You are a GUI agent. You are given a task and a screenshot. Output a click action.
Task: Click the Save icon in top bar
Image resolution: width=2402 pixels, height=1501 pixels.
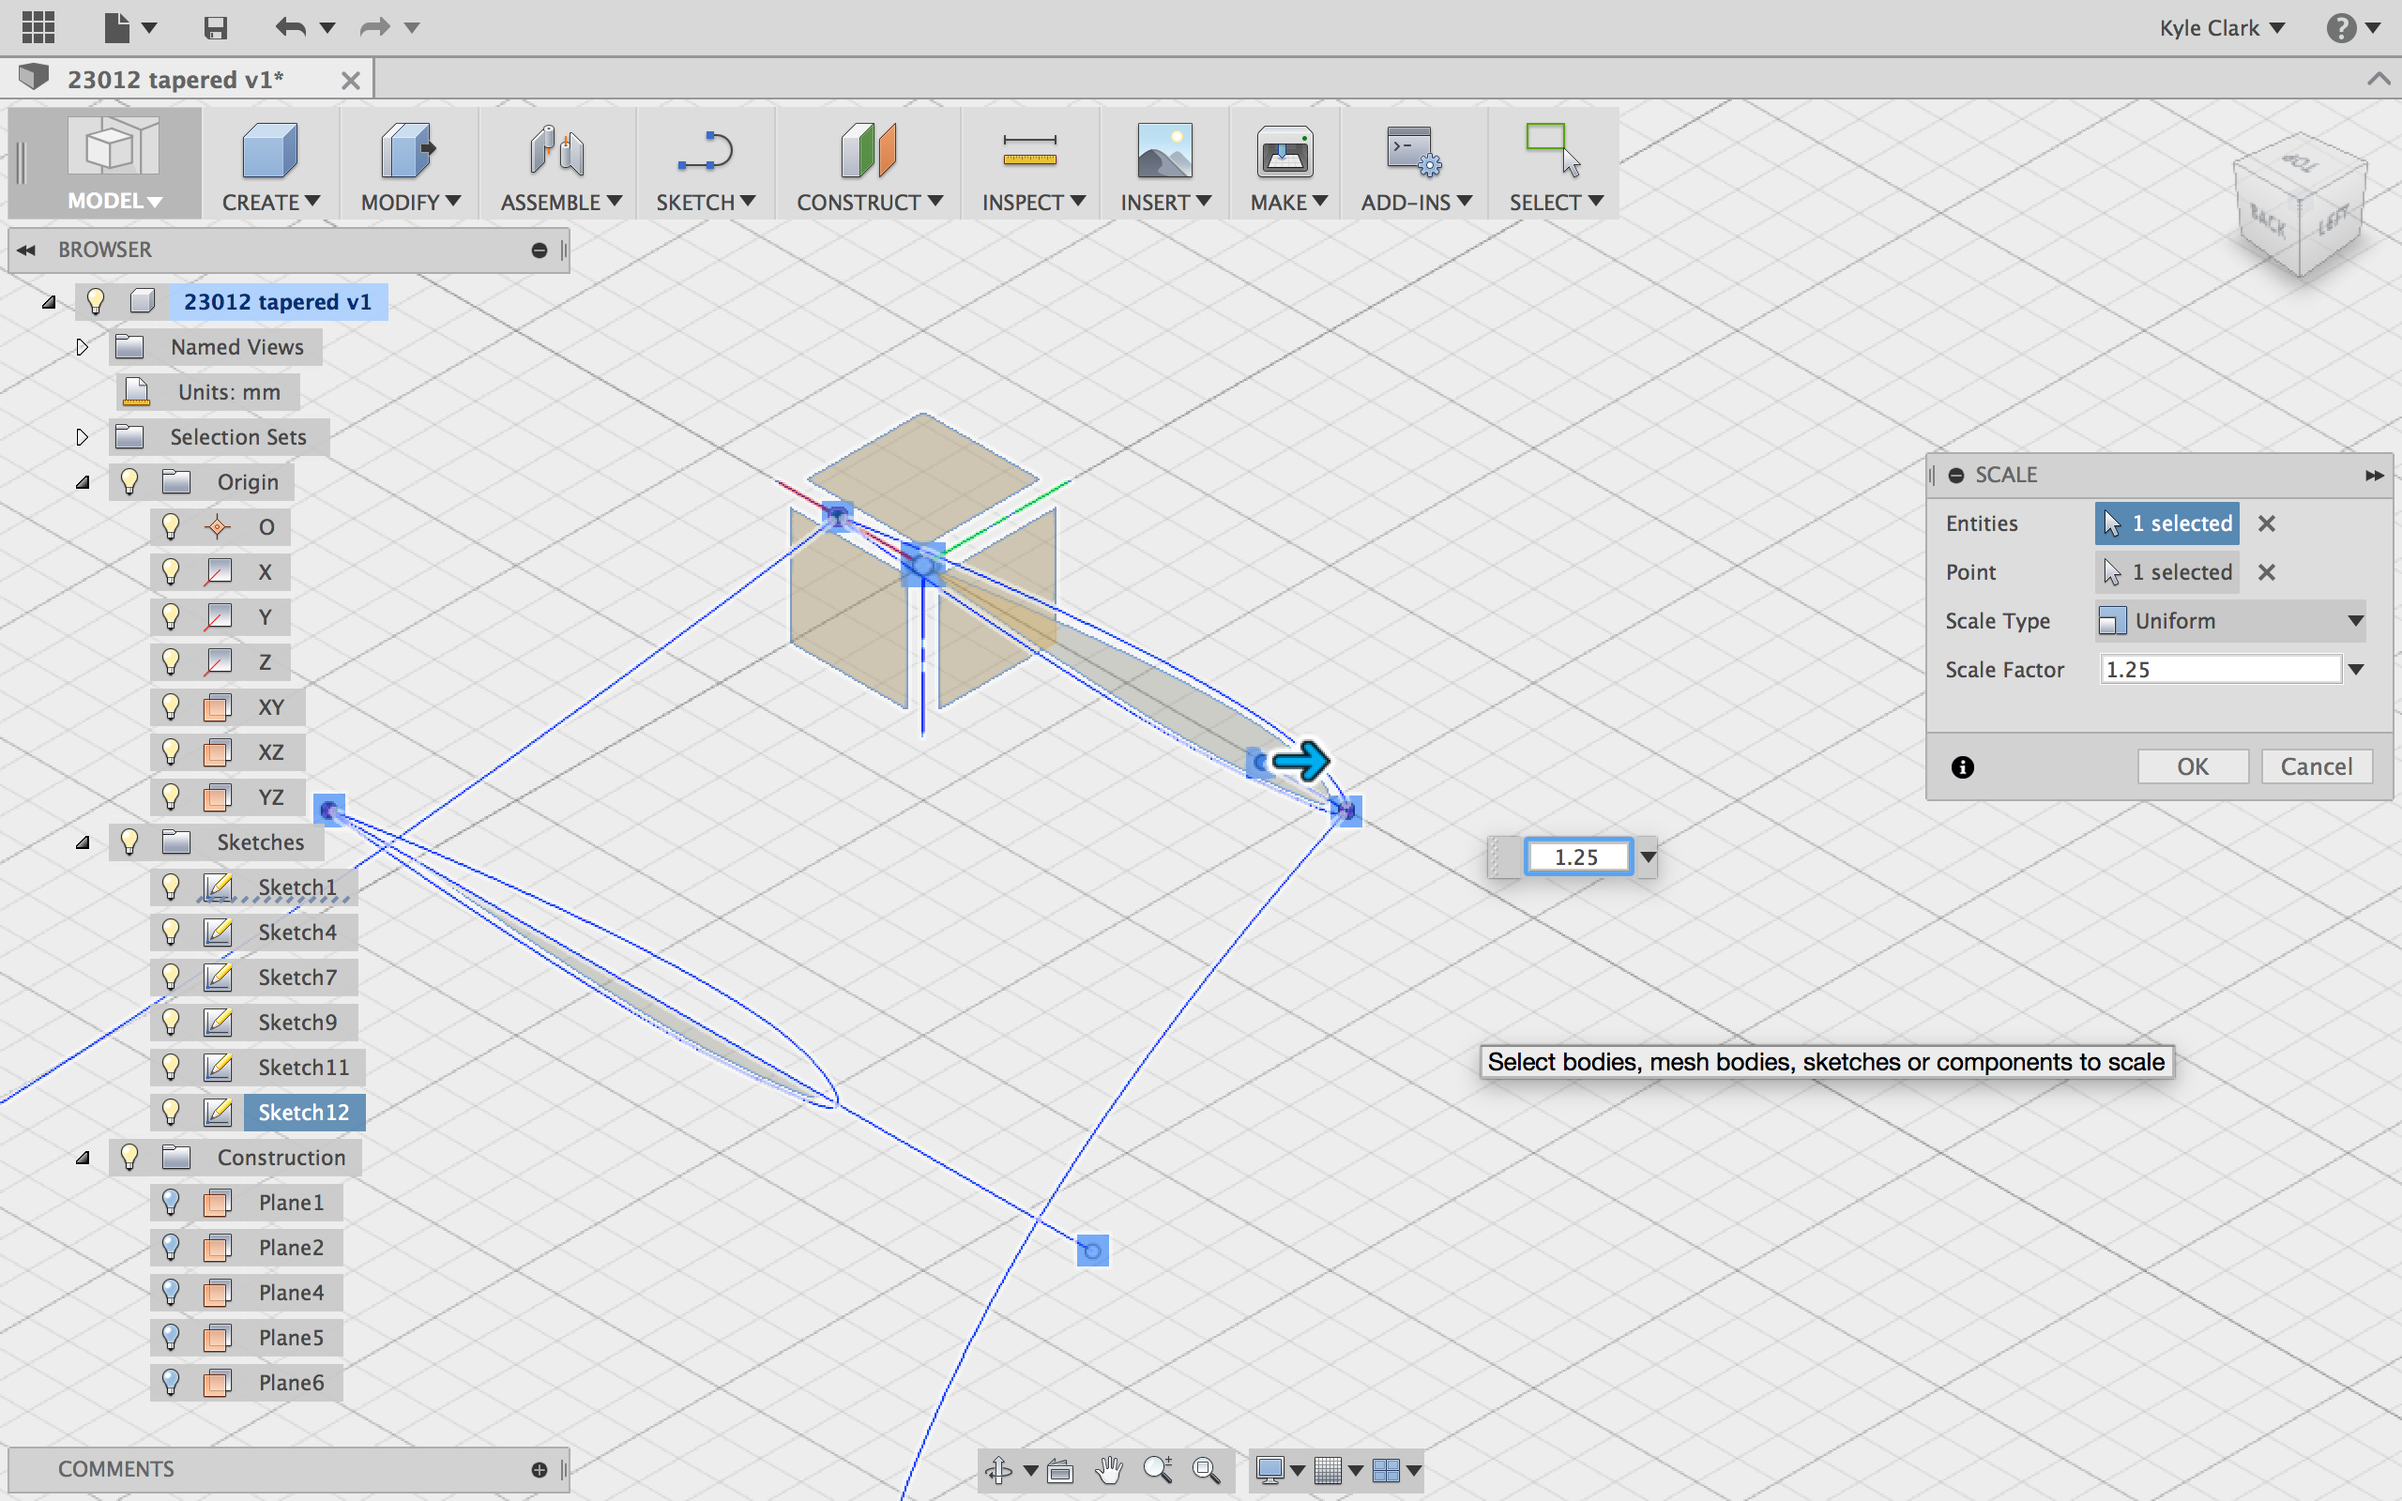[216, 28]
